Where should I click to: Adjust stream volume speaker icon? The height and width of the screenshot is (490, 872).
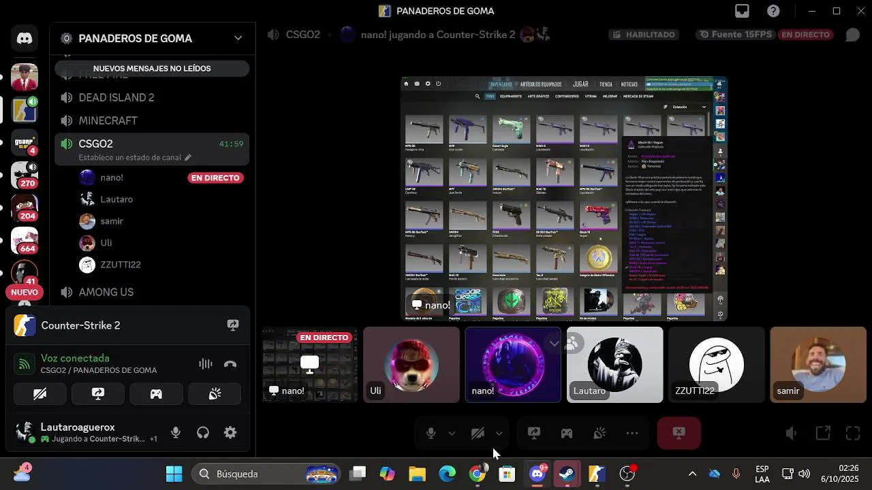[x=791, y=433]
